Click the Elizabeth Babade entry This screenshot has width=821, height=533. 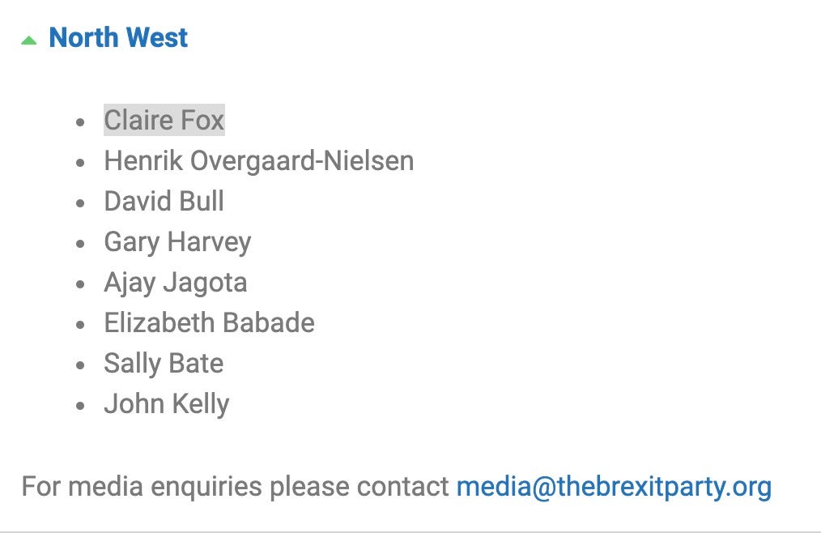(210, 323)
